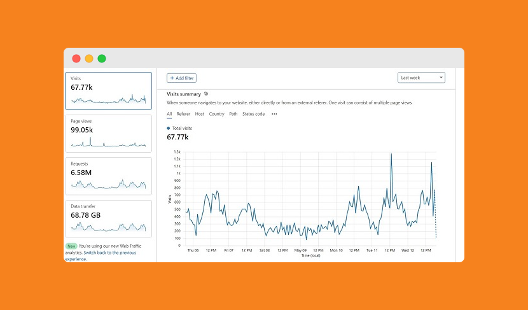
Task: Select the Page views metric card
Action: point(108,134)
